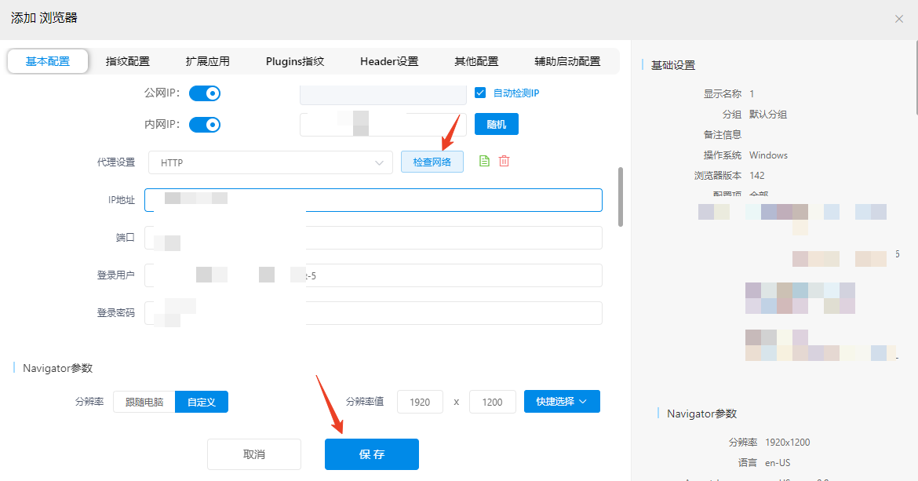
Task: Go to the Plugins指纹 tab
Action: coord(295,61)
